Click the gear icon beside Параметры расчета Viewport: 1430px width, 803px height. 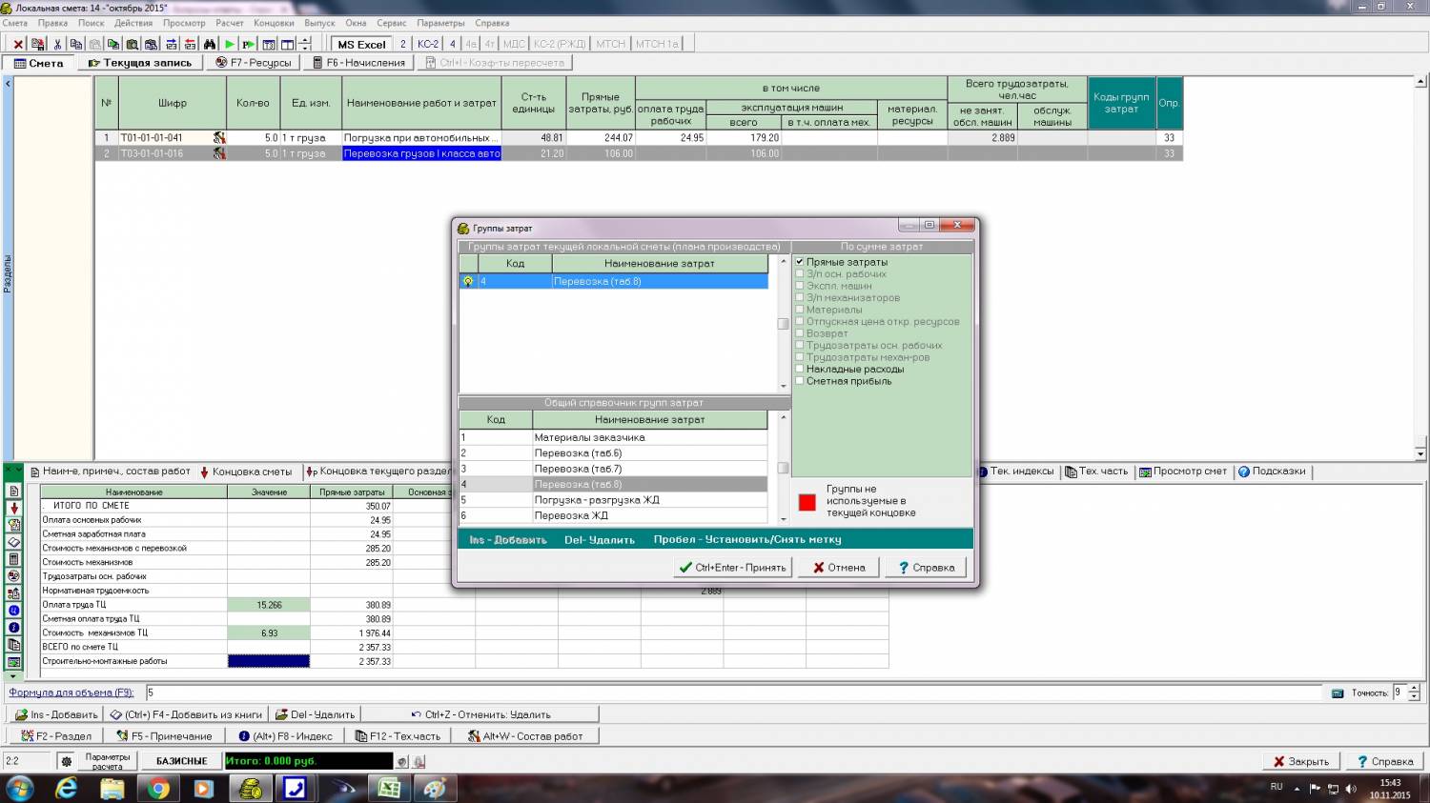(x=66, y=761)
